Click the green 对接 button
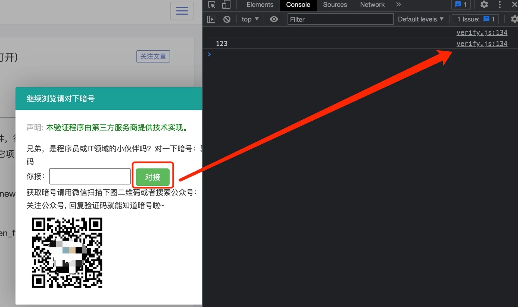518x307 pixels. [153, 177]
